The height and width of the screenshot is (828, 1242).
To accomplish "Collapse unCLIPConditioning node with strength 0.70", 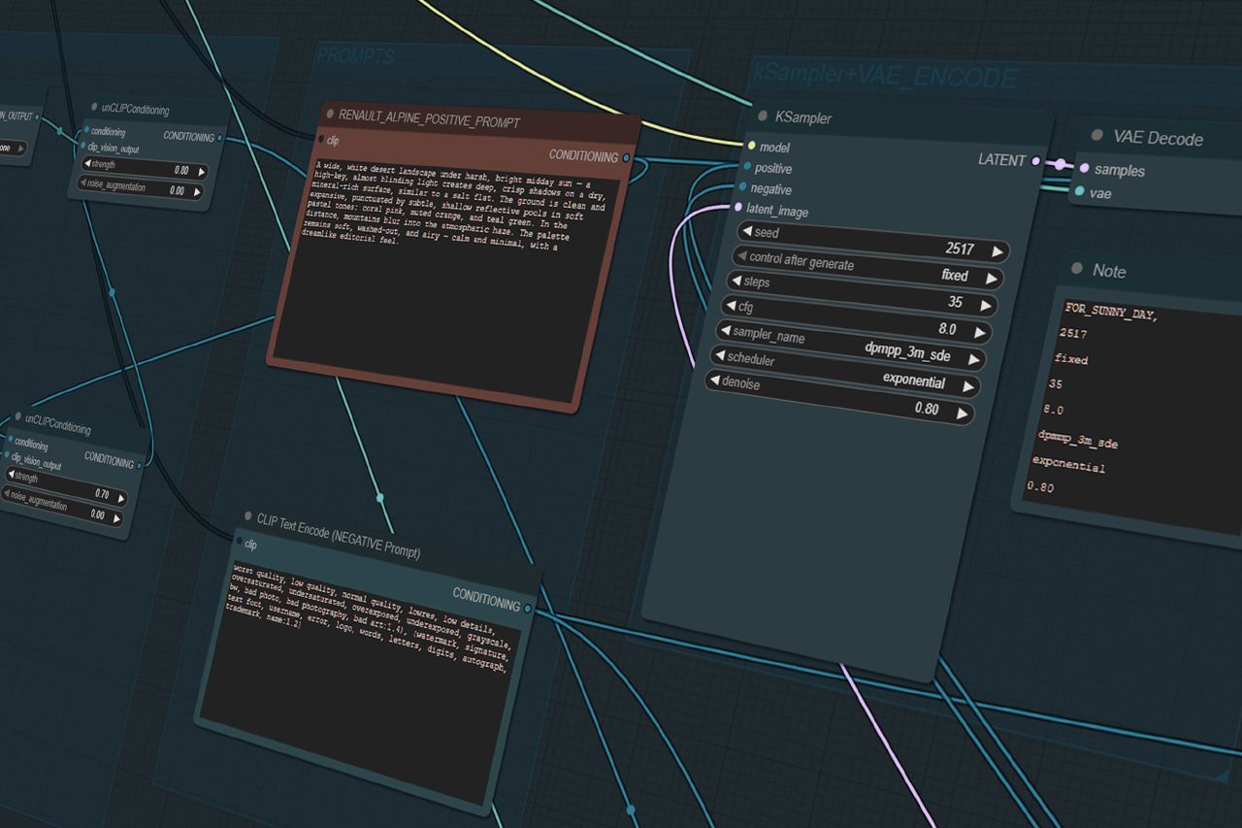I will pyautogui.click(x=17, y=416).
